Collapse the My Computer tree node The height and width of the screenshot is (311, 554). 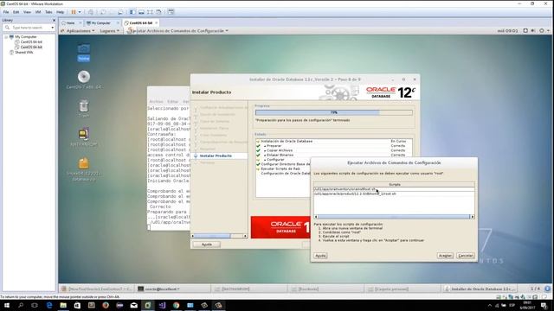click(6, 36)
